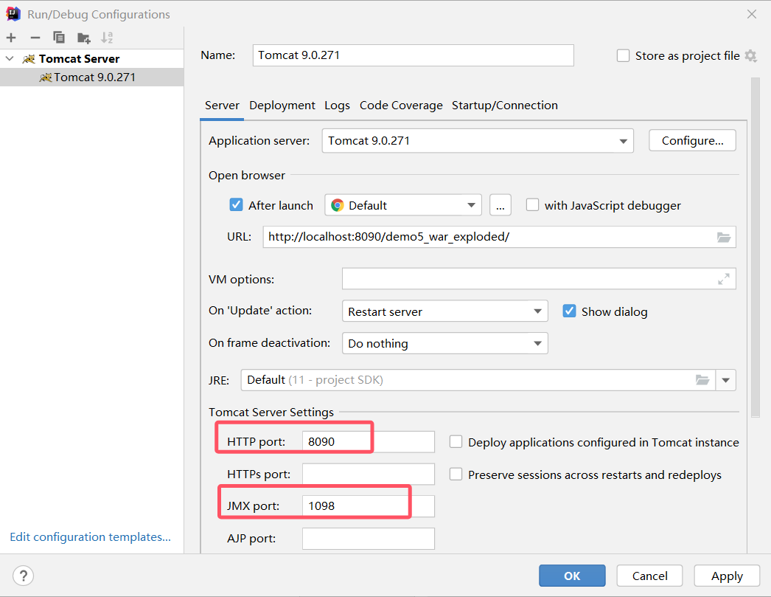The width and height of the screenshot is (771, 597).
Task: Open On frame deactivation dropdown
Action: [445, 343]
